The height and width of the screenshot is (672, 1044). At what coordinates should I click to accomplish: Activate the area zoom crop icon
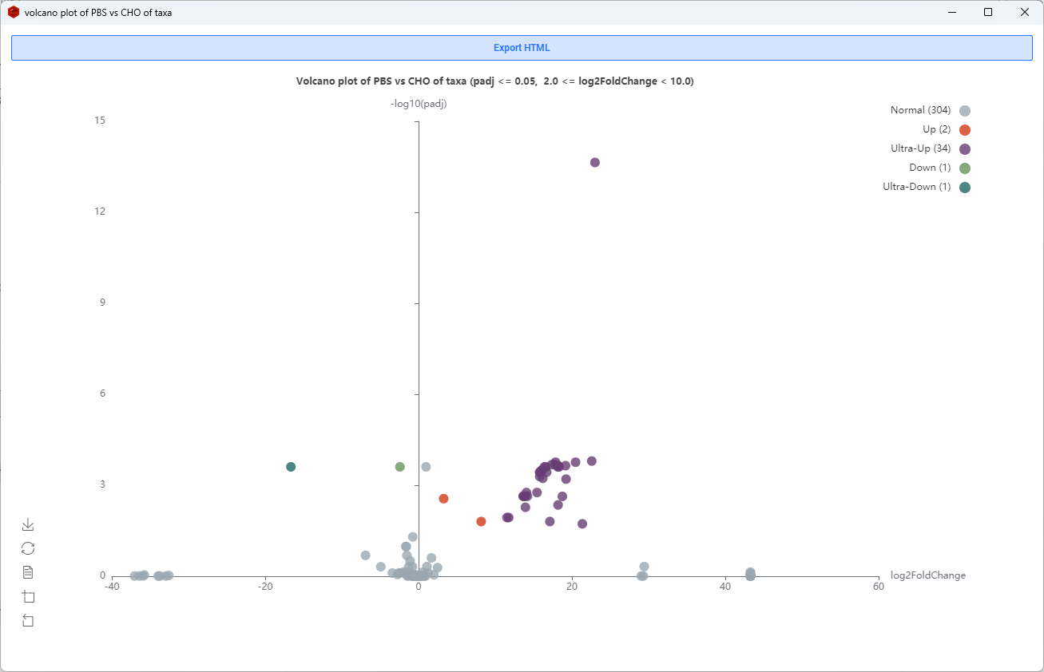[x=28, y=596]
